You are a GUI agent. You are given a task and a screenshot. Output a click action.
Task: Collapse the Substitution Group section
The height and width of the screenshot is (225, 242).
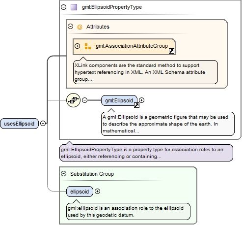pos(63,173)
